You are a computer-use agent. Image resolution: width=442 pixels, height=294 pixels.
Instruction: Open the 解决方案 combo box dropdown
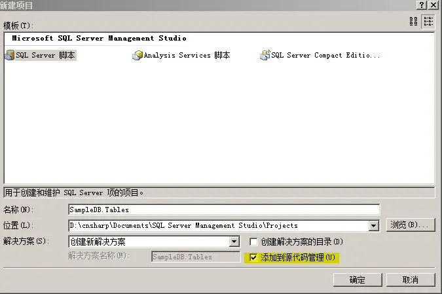click(x=234, y=242)
